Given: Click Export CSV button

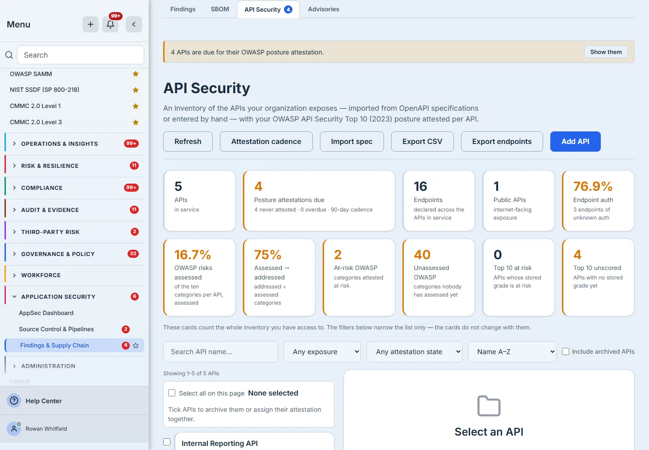Looking at the screenshot, I should pos(422,141).
